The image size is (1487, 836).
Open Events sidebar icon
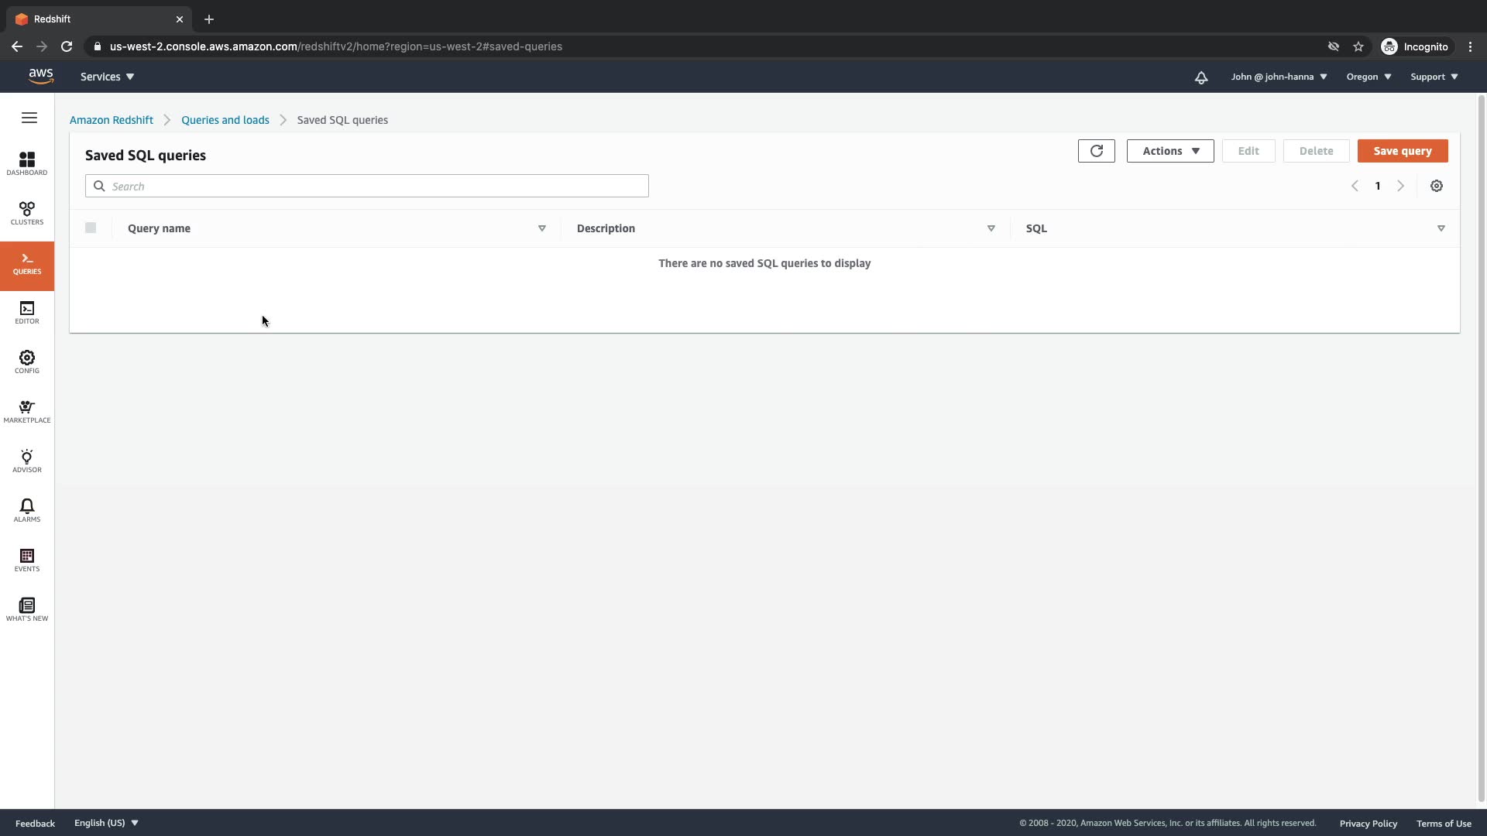pos(27,560)
